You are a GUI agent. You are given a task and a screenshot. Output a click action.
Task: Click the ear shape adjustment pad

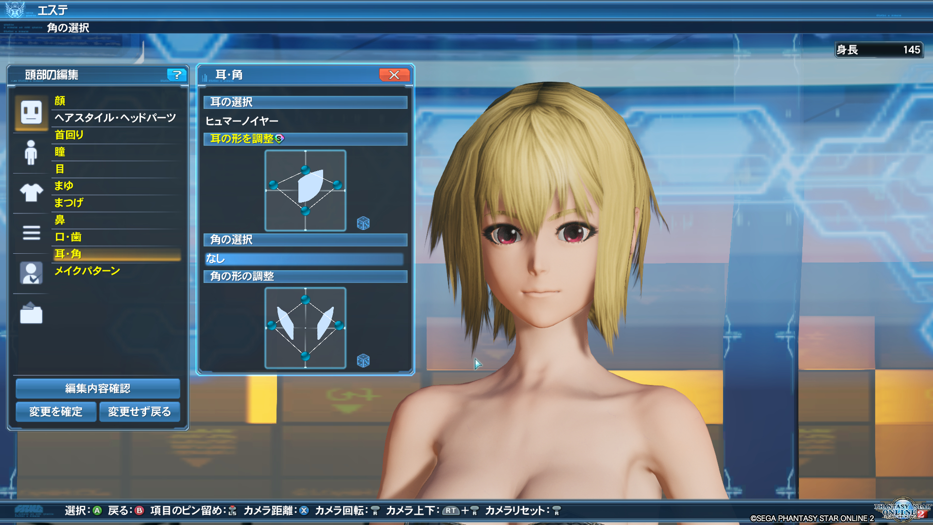305,191
